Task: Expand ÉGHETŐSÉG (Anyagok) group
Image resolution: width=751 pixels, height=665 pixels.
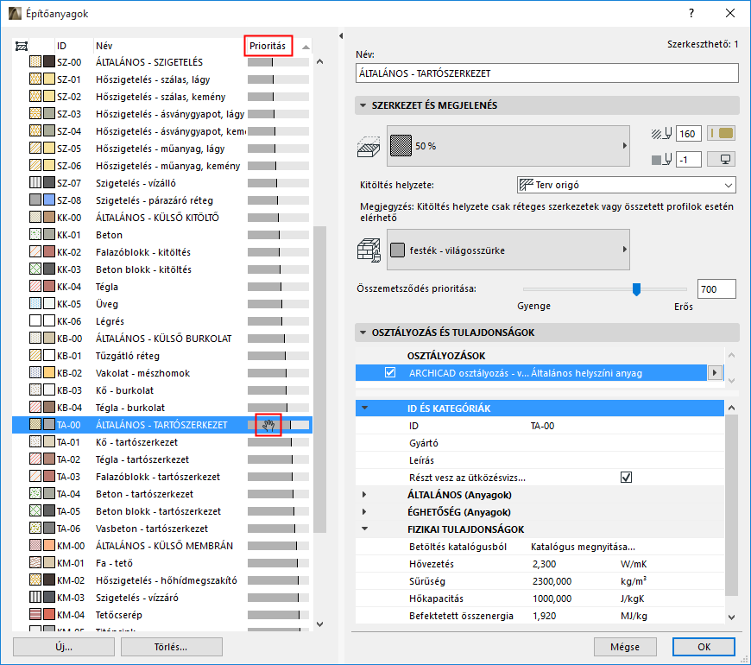Action: [364, 512]
